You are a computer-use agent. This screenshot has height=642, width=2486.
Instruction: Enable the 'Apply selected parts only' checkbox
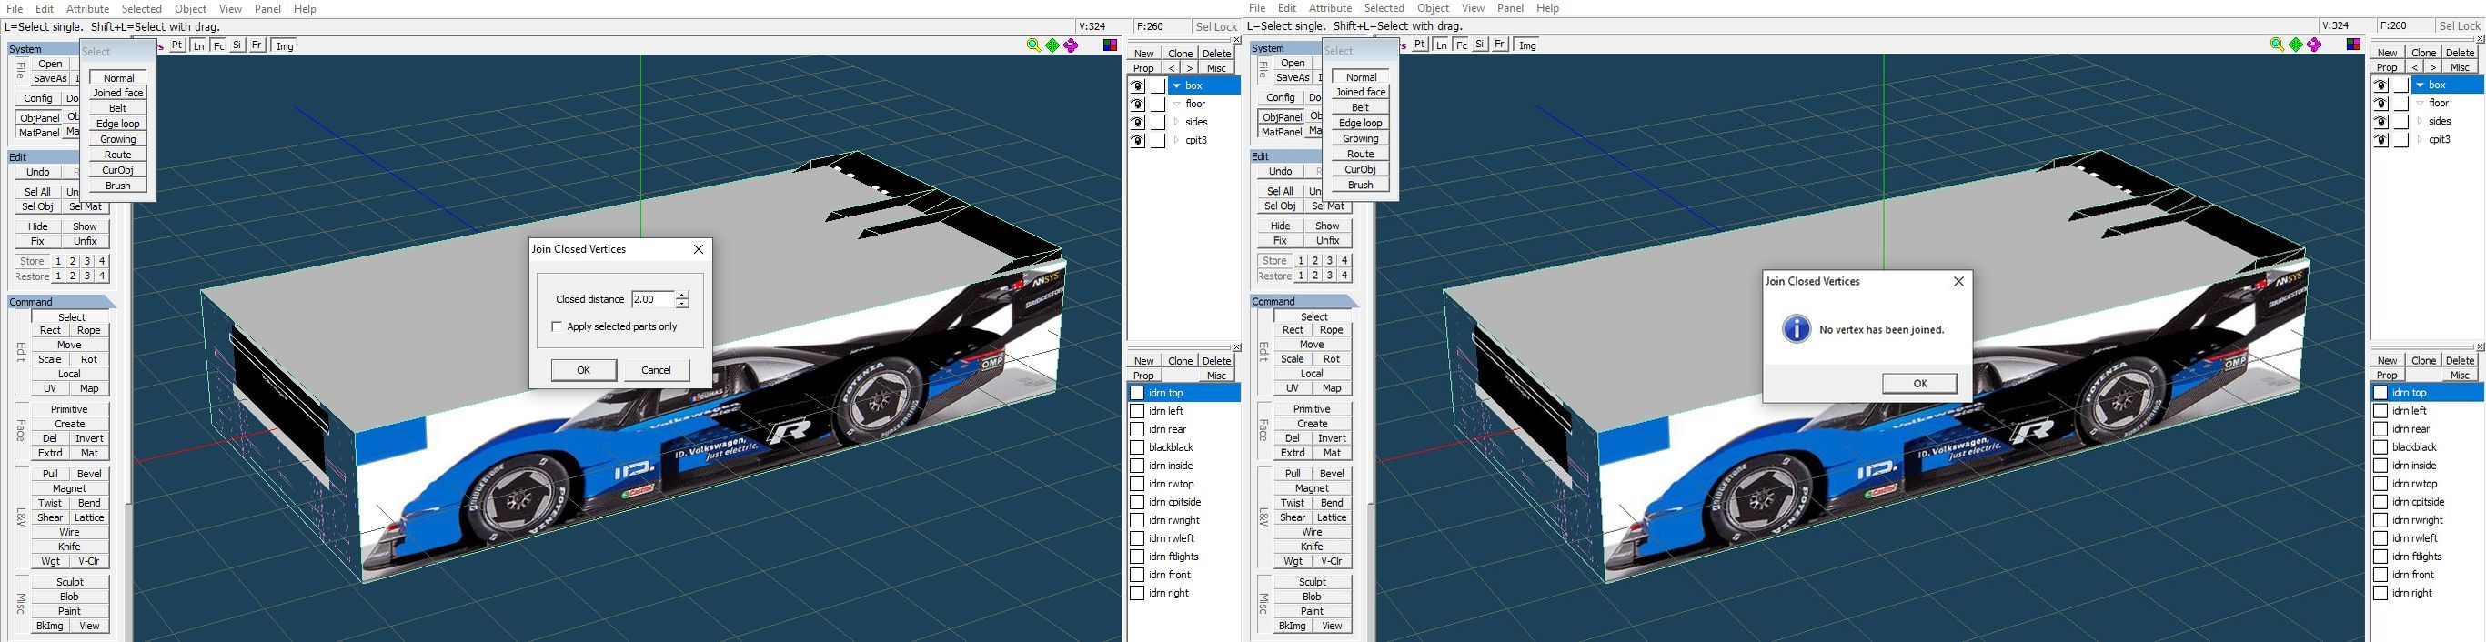[557, 327]
